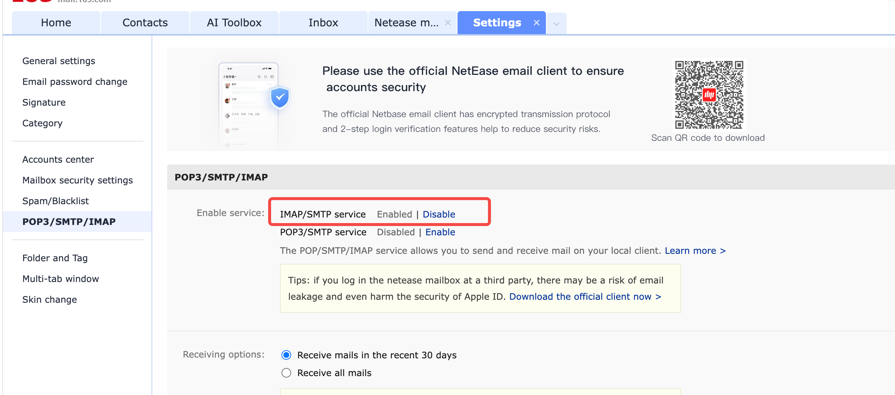Select Receive all mails option
This screenshot has height=395, width=895.
click(286, 373)
